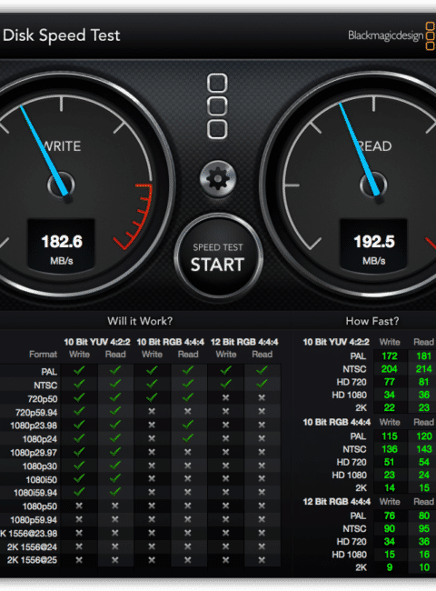Click the 2K 1556@24 format row label
This screenshot has height=591, width=436.
33,547
